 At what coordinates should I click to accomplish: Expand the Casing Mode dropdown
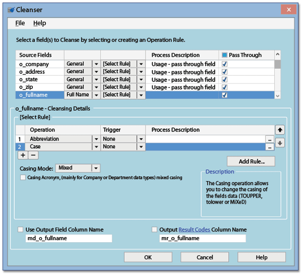[96, 168]
